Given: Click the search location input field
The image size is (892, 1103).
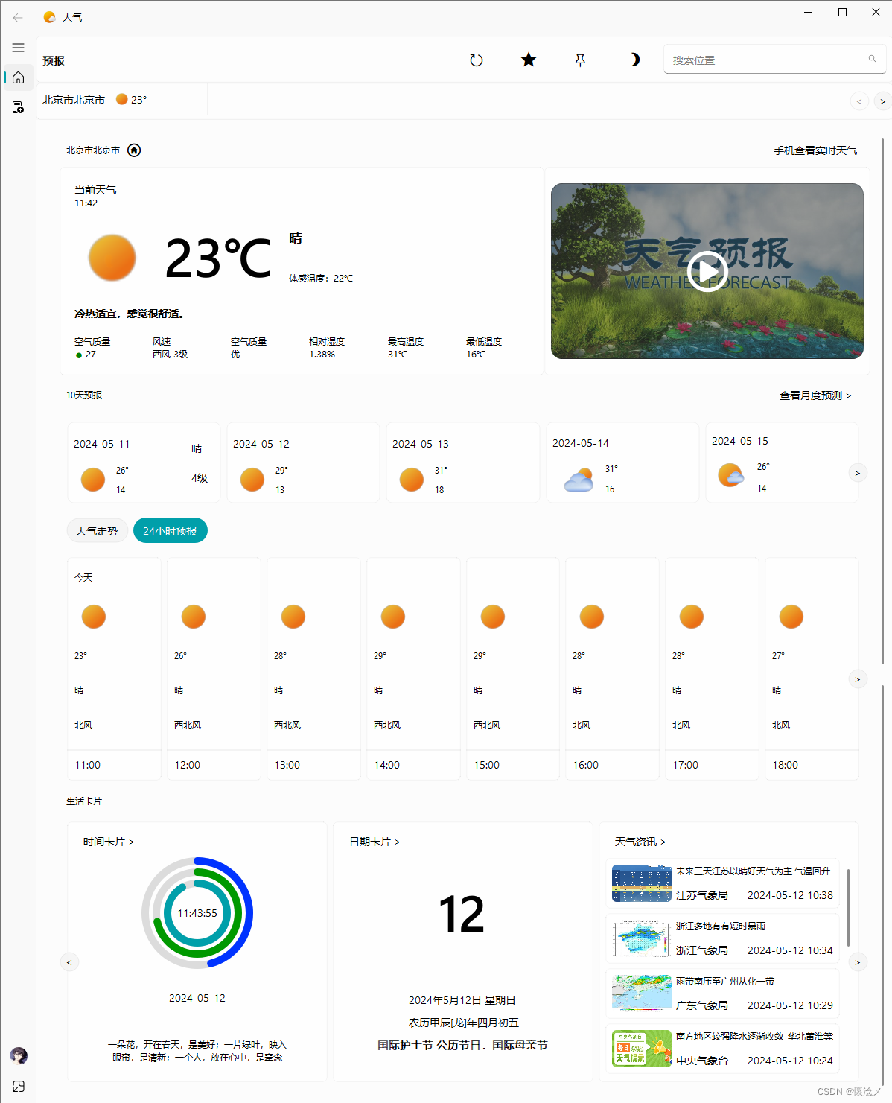Looking at the screenshot, I should [767, 59].
